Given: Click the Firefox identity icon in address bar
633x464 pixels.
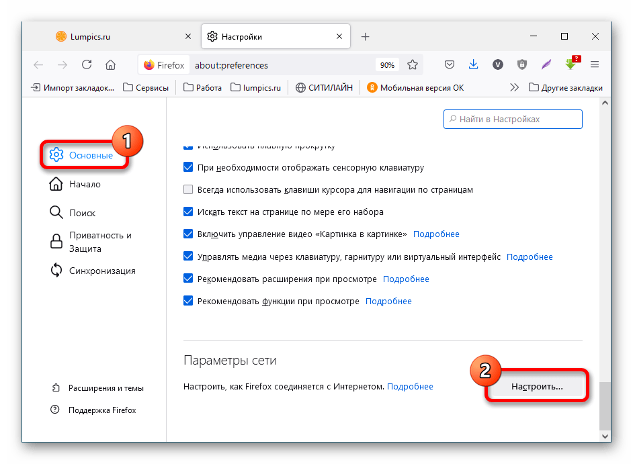Looking at the screenshot, I should coord(164,65).
